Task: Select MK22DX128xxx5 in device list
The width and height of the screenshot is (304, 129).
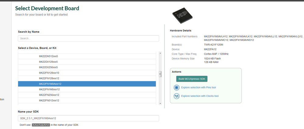Action: coord(87,62)
